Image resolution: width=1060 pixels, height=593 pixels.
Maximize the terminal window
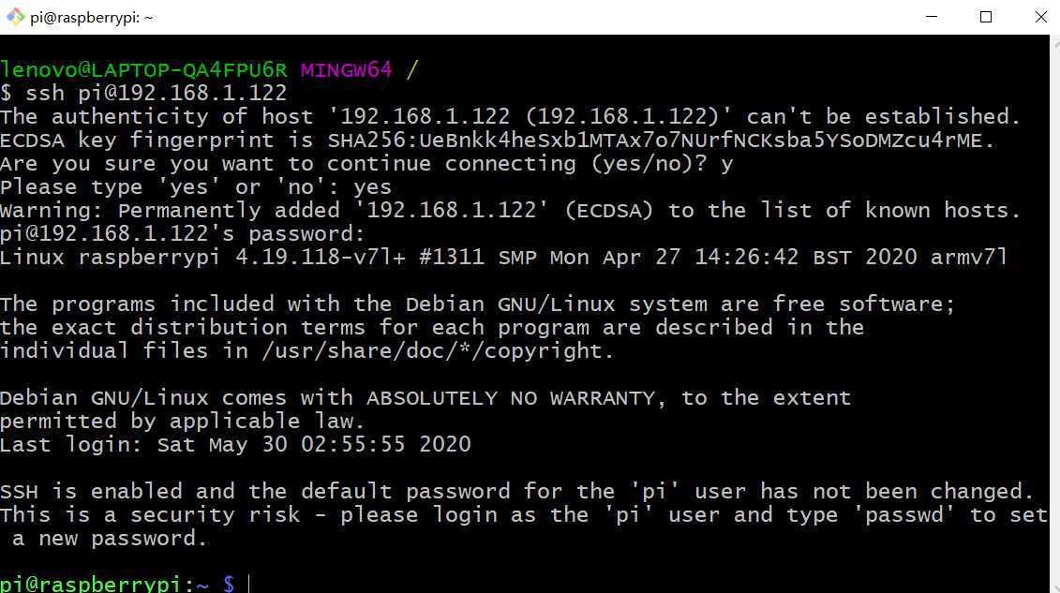(x=986, y=17)
